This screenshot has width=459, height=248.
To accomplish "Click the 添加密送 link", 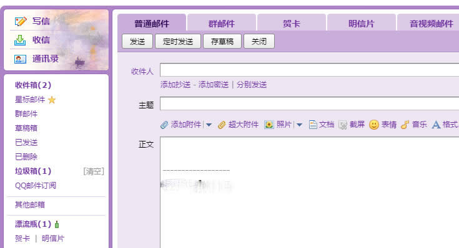I will (214, 85).
